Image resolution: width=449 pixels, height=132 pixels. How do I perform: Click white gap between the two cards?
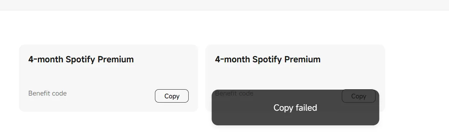[x=202, y=78]
